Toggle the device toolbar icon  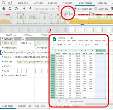pyautogui.click(x=10, y=3)
